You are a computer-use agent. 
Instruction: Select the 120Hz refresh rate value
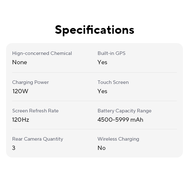click(21, 120)
